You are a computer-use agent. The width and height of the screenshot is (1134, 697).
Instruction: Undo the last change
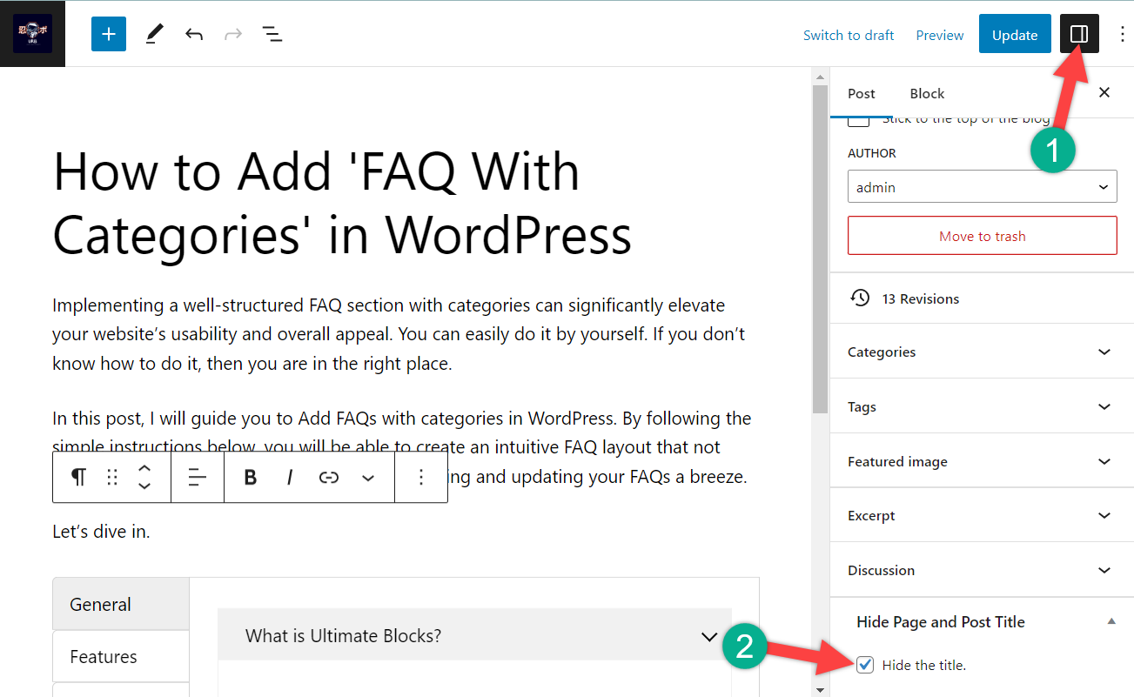[x=194, y=35]
